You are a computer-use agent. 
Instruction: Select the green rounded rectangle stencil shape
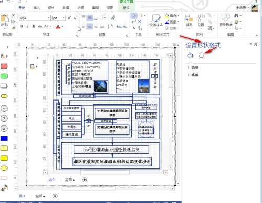point(4,76)
